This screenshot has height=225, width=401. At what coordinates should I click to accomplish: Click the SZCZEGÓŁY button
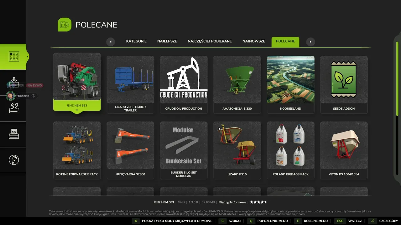388,221
